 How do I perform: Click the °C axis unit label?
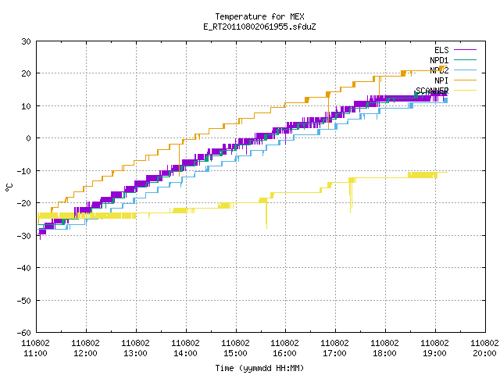point(9,187)
